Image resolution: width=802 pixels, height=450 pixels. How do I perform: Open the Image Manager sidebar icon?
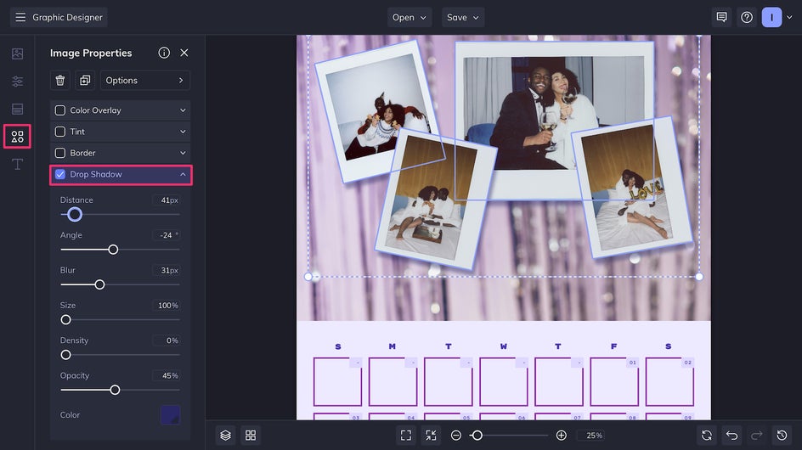click(x=17, y=53)
